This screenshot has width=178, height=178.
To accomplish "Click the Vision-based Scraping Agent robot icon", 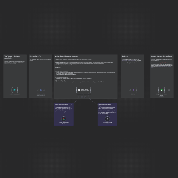I will pyautogui.click(x=79, y=90).
